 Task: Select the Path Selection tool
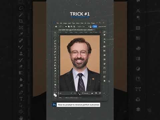pyautogui.click(x=55, y=79)
